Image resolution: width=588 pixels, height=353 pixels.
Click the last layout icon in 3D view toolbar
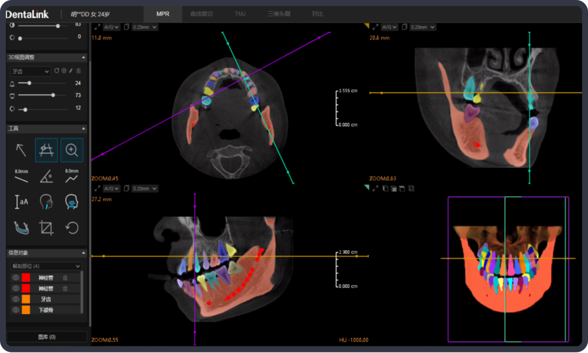coord(411,188)
